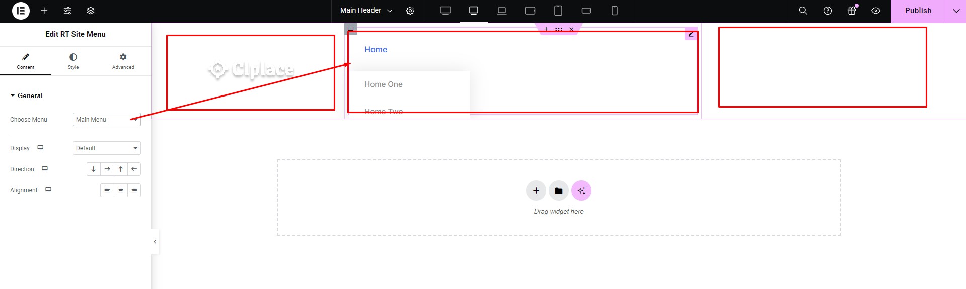Set alignment to right

coord(134,190)
